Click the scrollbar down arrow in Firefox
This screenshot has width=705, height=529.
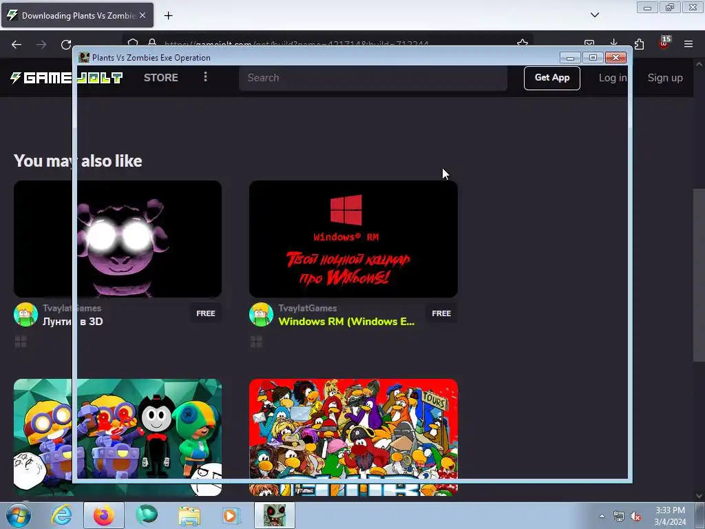click(699, 496)
